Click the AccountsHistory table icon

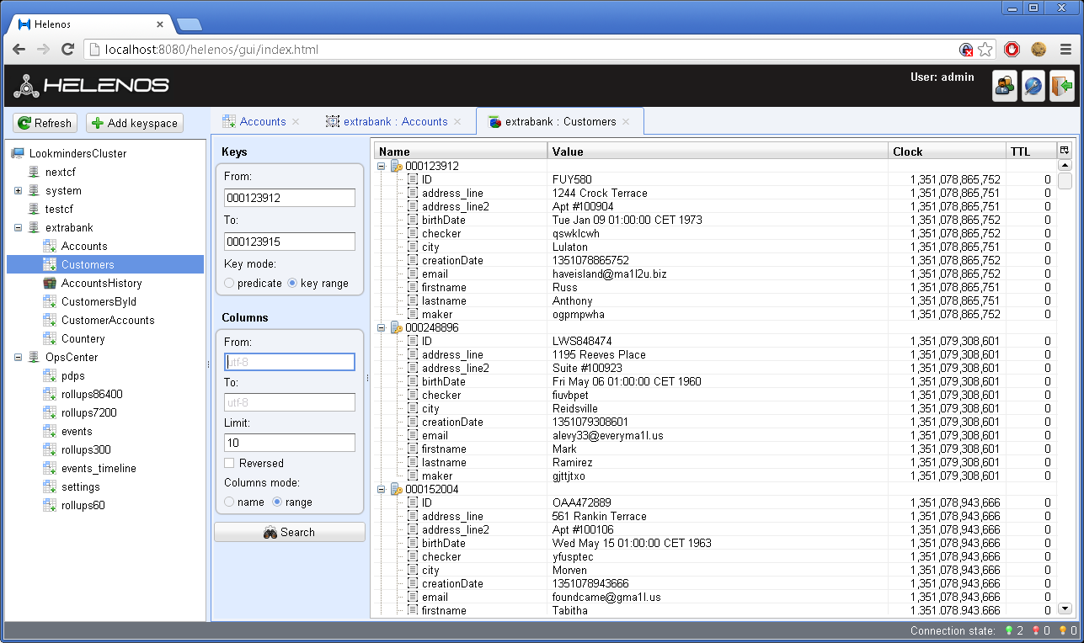tap(48, 283)
